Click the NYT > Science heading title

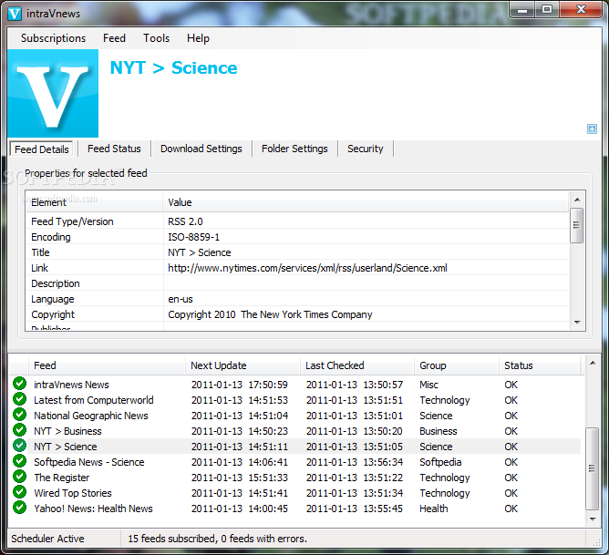(173, 67)
